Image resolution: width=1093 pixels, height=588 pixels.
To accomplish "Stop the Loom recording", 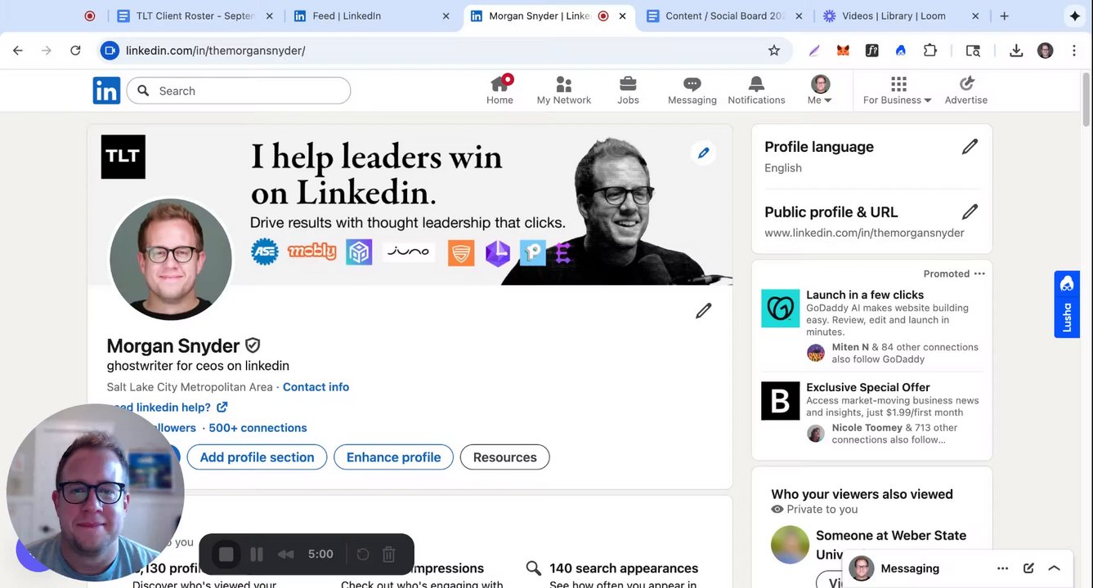I will [226, 555].
